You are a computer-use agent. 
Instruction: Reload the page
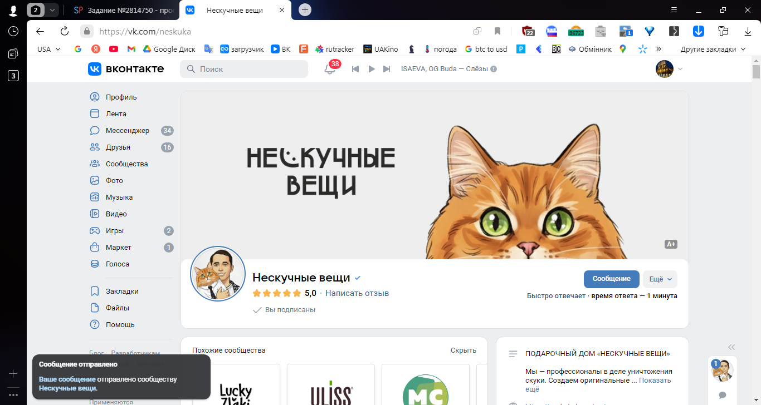pyautogui.click(x=65, y=31)
